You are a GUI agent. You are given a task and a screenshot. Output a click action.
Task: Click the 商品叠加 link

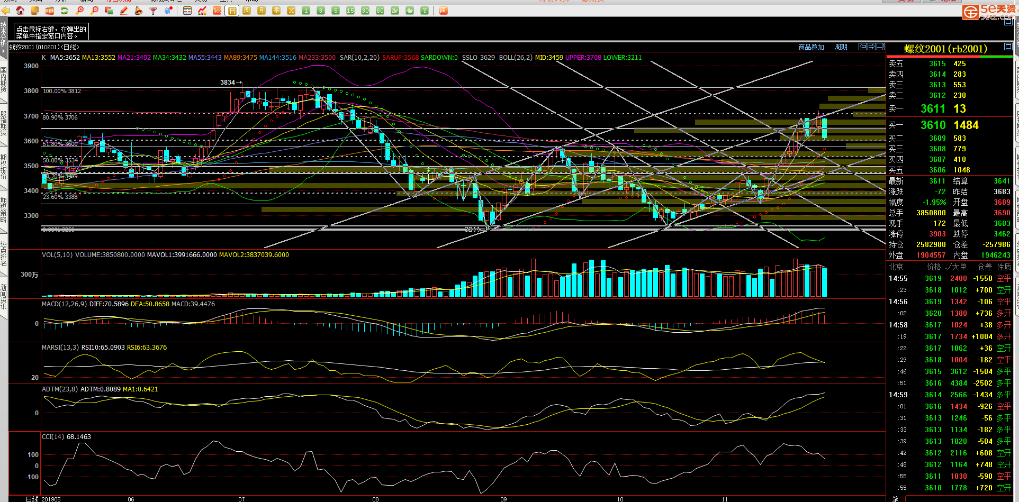point(811,47)
